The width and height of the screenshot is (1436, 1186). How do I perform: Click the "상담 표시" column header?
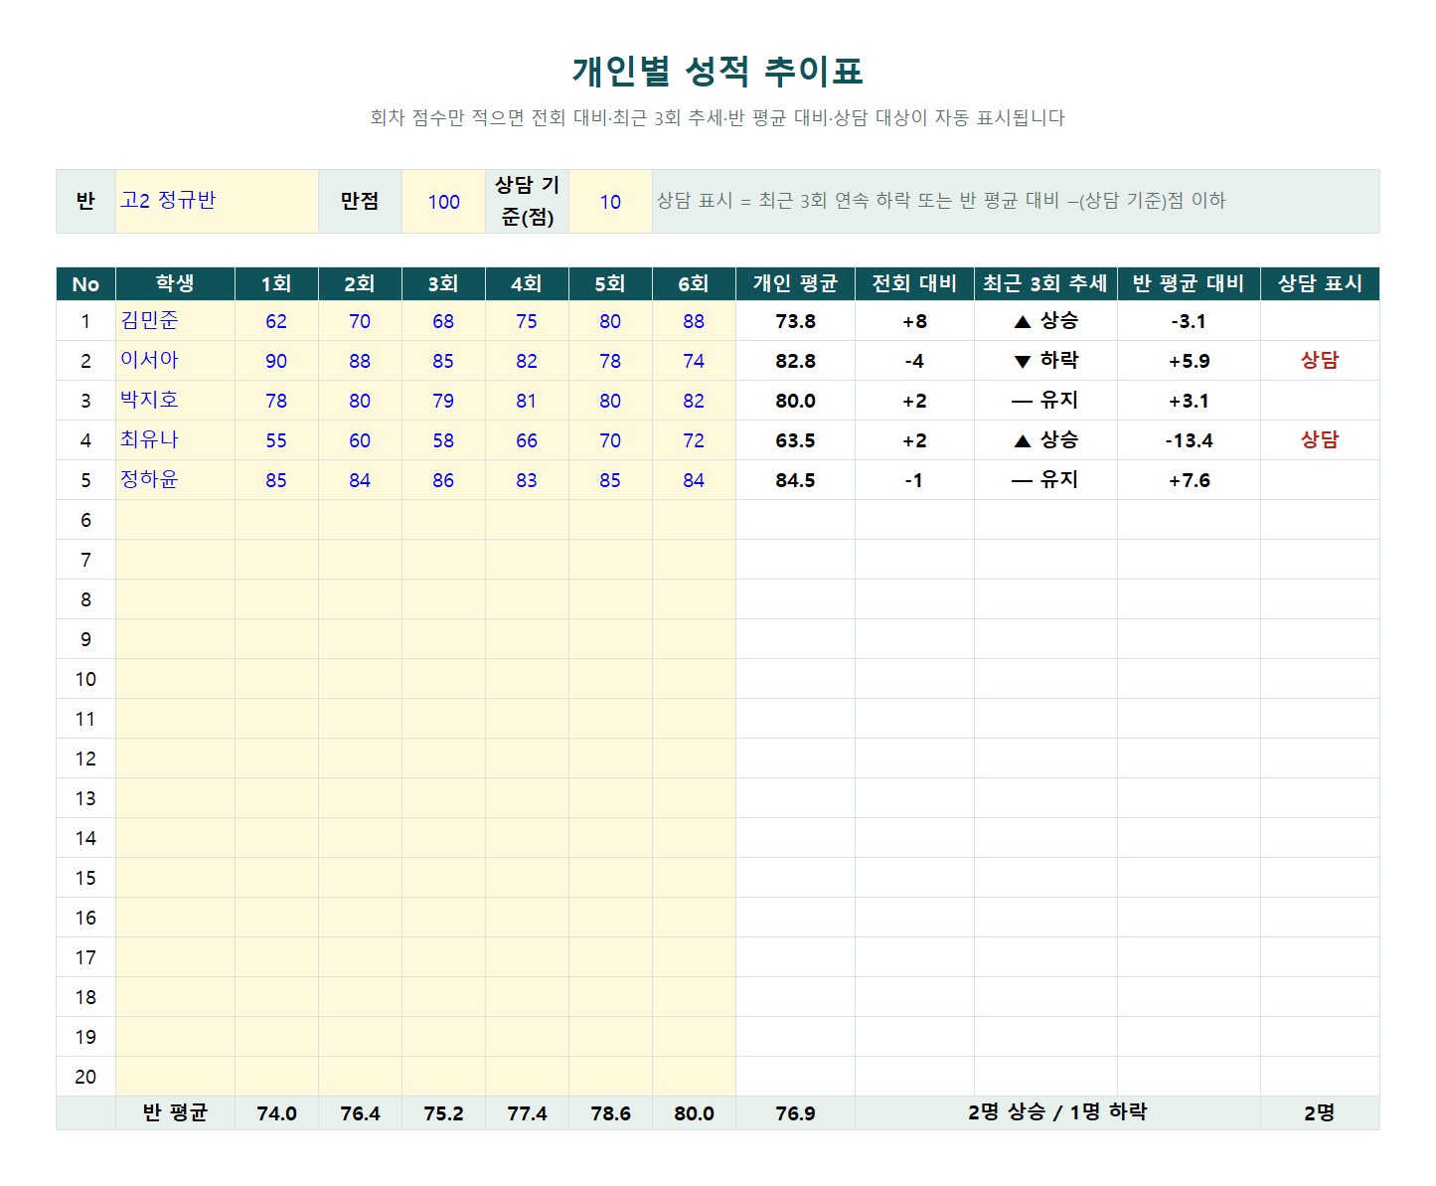coord(1320,284)
